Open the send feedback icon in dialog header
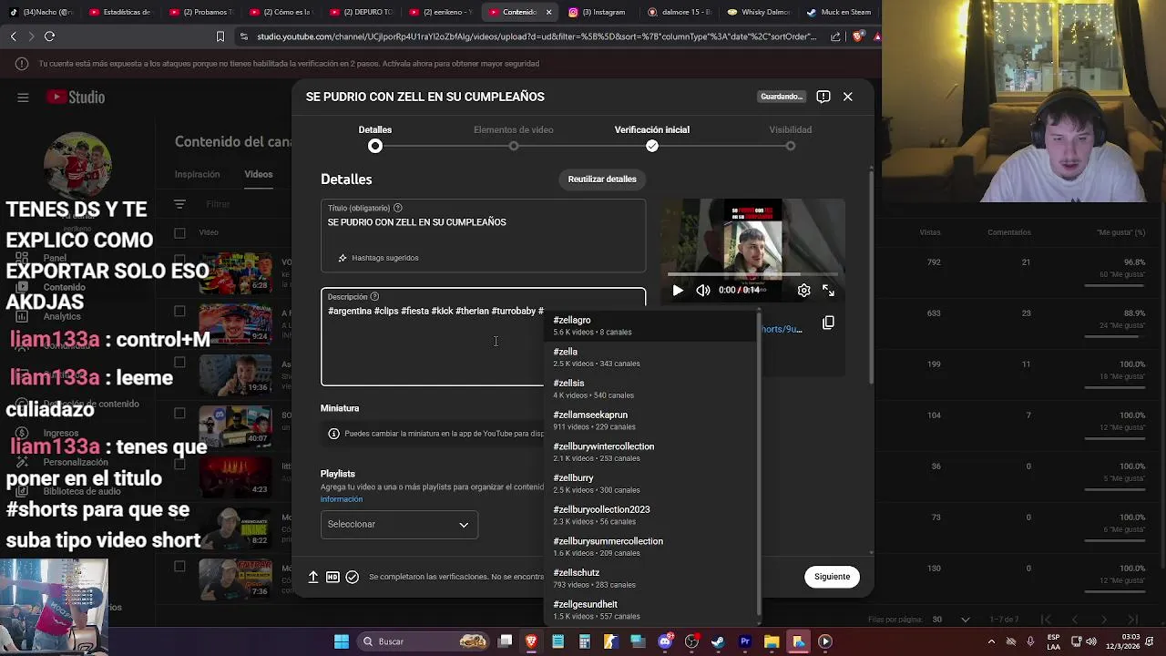The height and width of the screenshot is (656, 1166). pyautogui.click(x=823, y=97)
